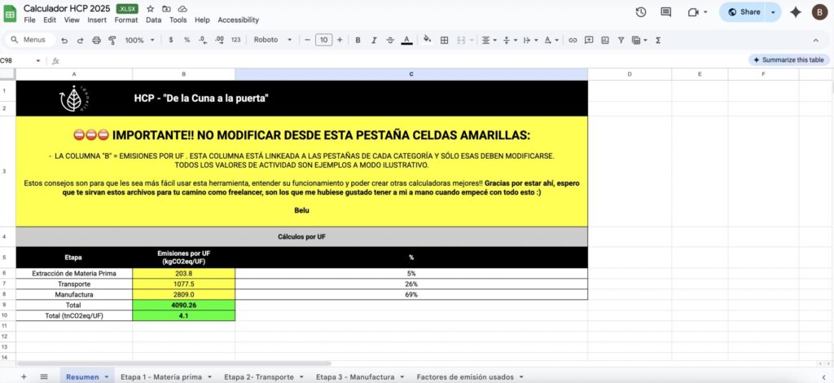
Task: Open the name box dropdown arrow
Action: click(x=37, y=60)
